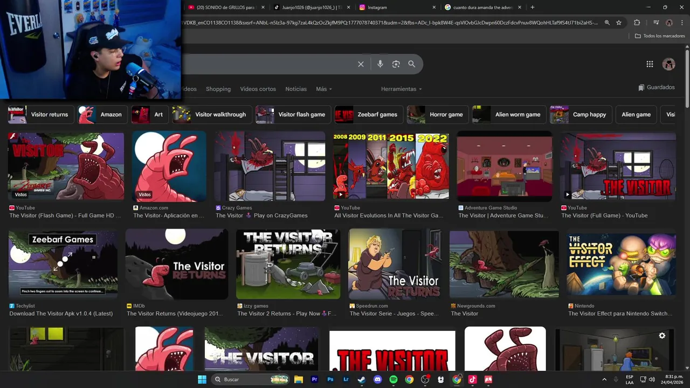Image resolution: width=690 pixels, height=388 pixels.
Task: Open Google Lens image search
Action: [396, 64]
